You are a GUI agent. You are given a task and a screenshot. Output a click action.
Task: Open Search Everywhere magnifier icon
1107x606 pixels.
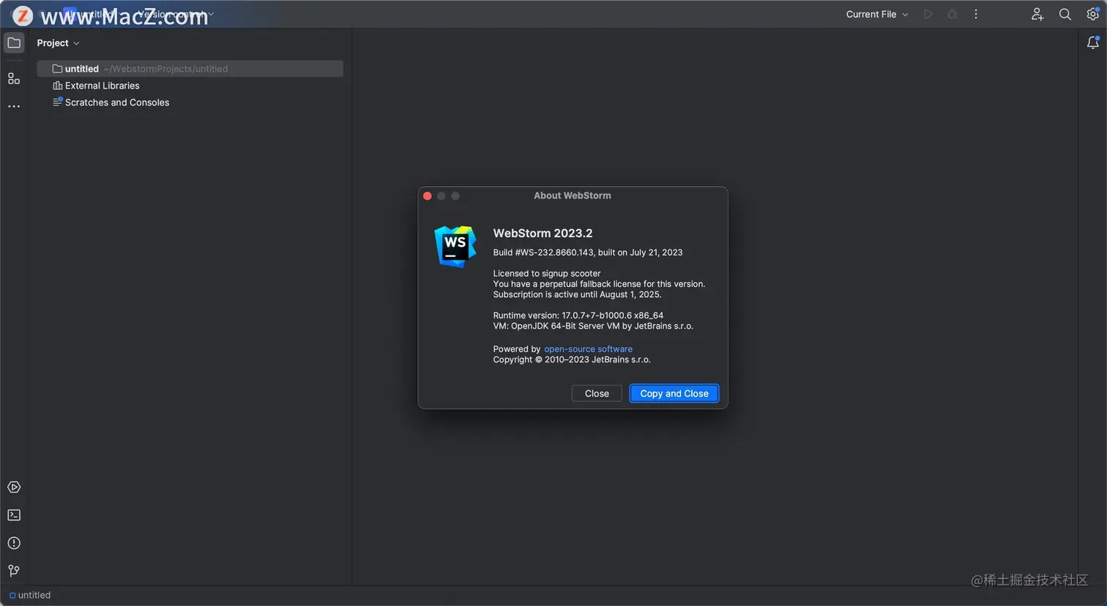1065,14
